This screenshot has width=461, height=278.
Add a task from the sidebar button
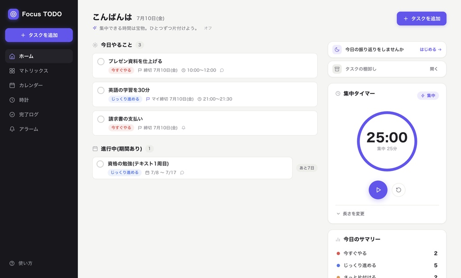pyautogui.click(x=39, y=35)
